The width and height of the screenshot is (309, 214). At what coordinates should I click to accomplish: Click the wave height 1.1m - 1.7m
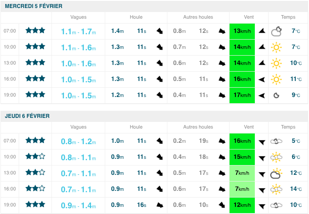[78, 32]
